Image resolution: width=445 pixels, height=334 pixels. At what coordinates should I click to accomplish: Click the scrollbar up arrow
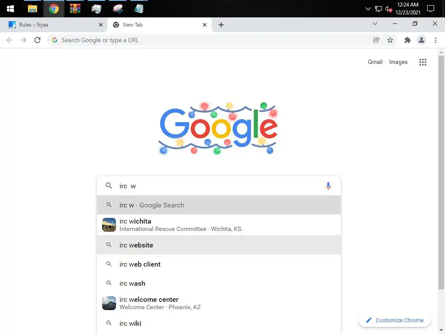[441, 52]
